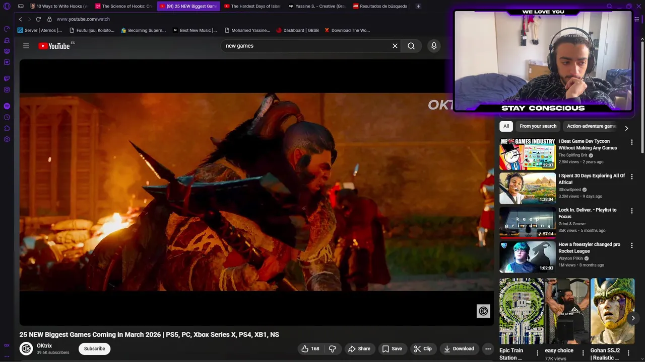
Task: Open options for Game Dev Tycoon video
Action: [631, 142]
